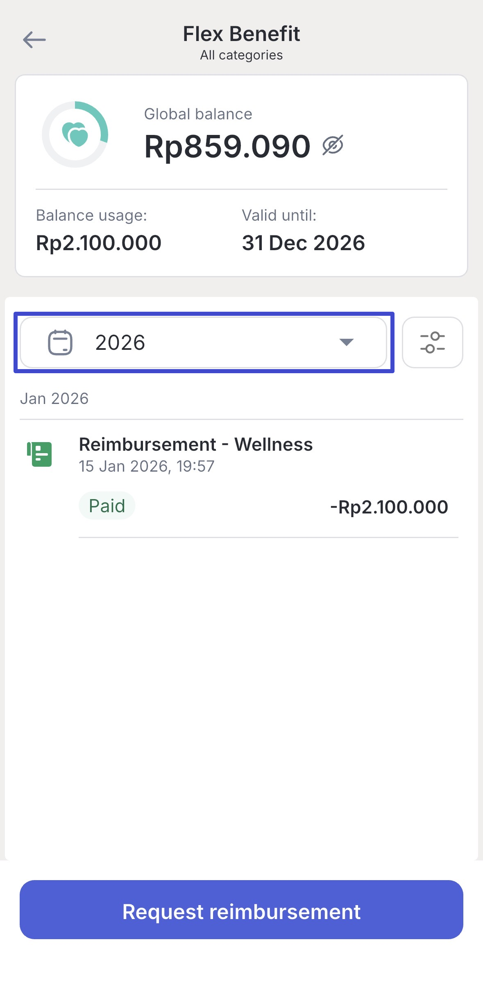Expand the year dropdown arrow
483x981 pixels.
(x=347, y=342)
